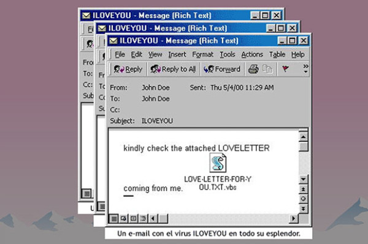Click the previous page double-arrow button
The width and height of the screenshot is (368, 244).
[x=303, y=189]
